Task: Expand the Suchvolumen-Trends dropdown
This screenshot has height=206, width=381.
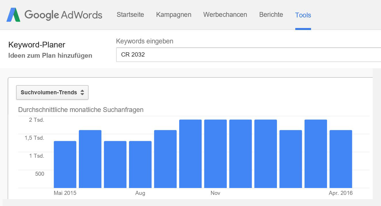Action: point(52,93)
